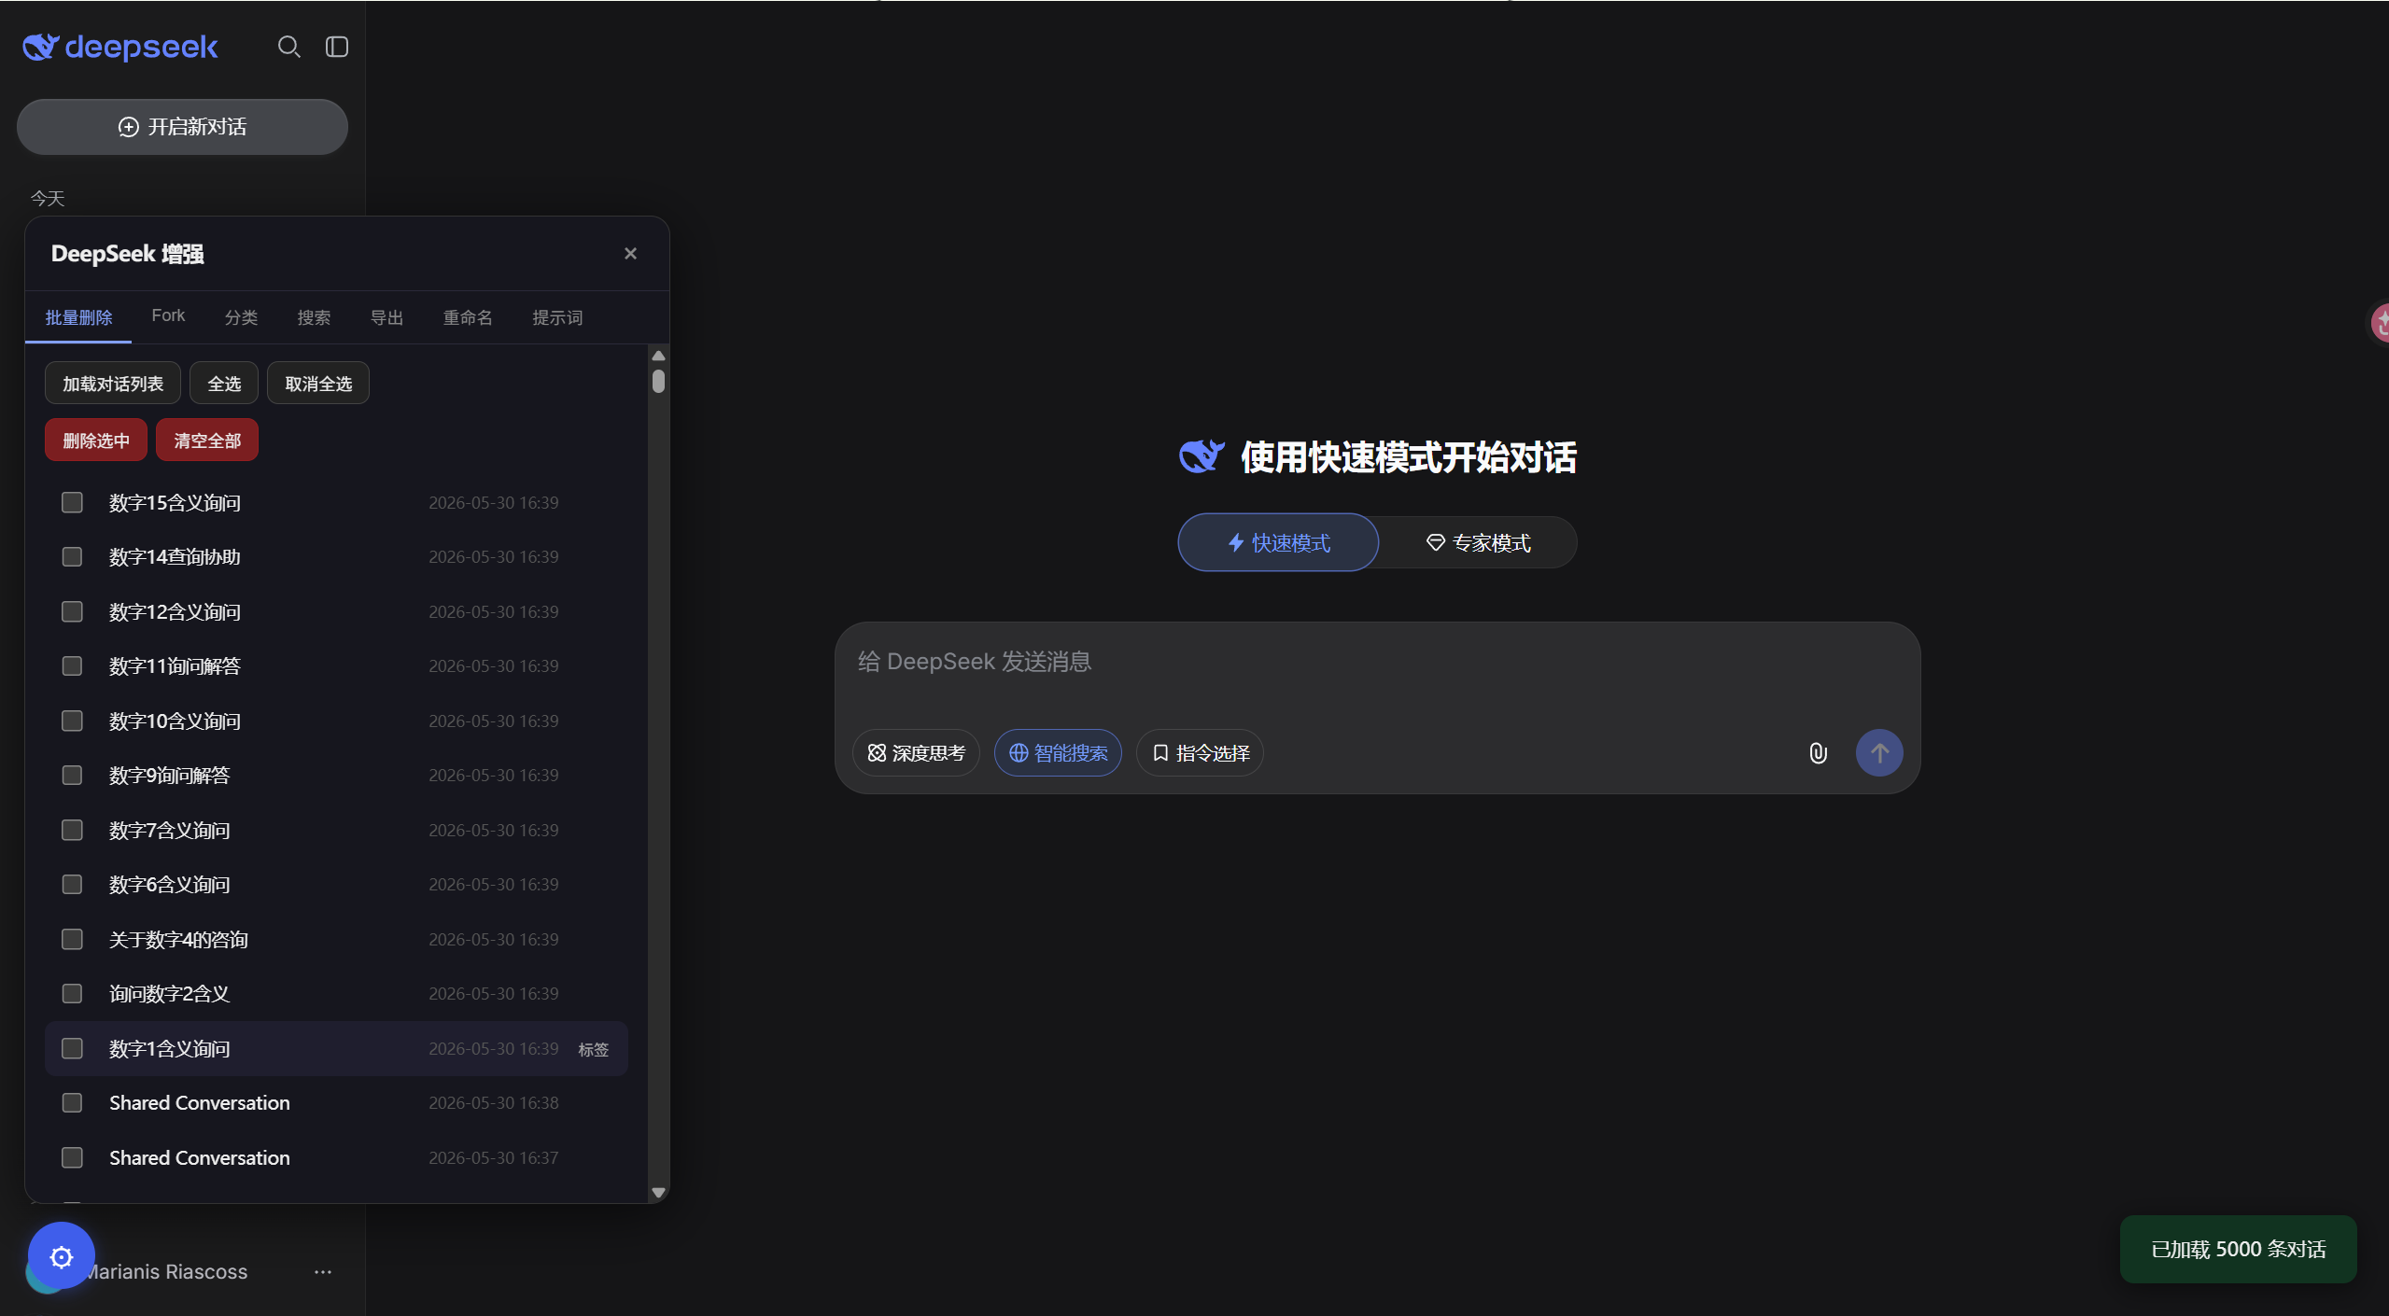Screen dimensions: 2389x1316
Task: Open the user menu three dots
Action: 323,1272
